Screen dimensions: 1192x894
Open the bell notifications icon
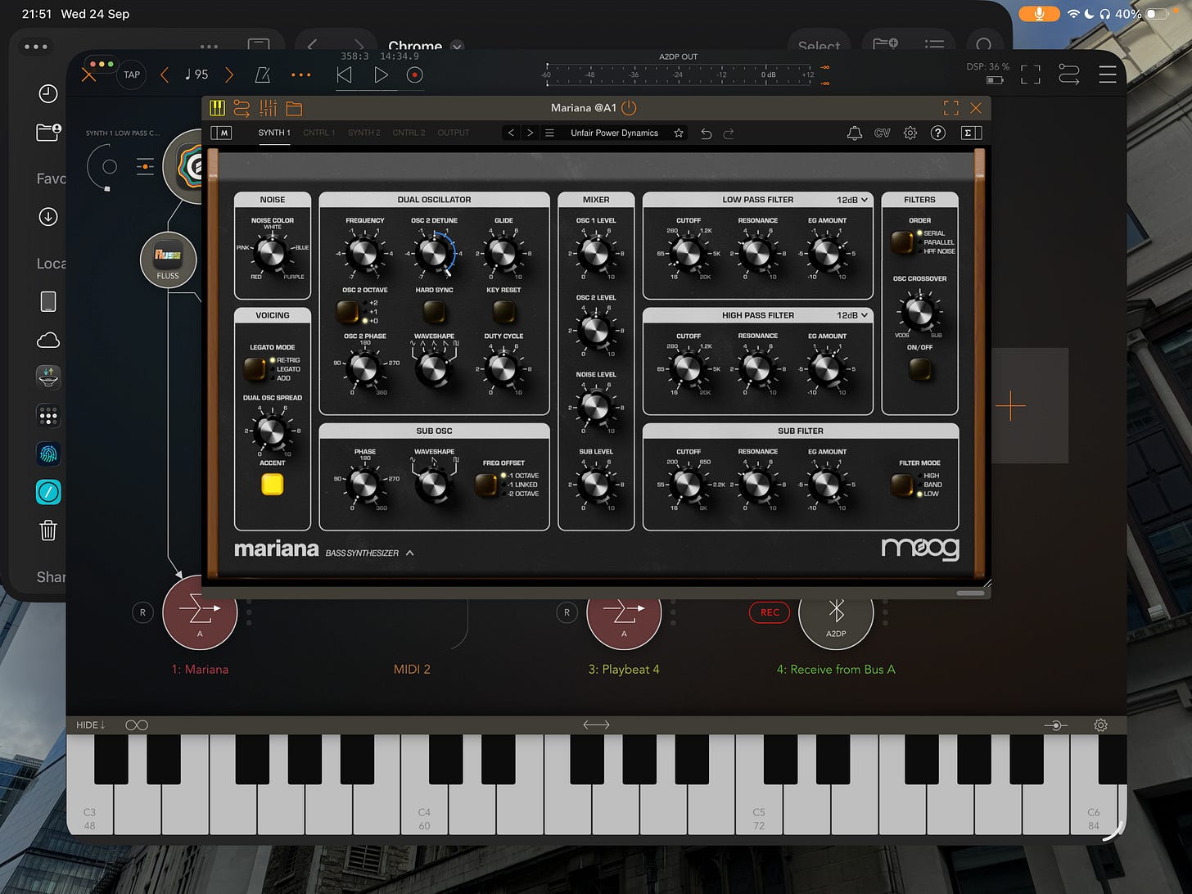(x=854, y=133)
